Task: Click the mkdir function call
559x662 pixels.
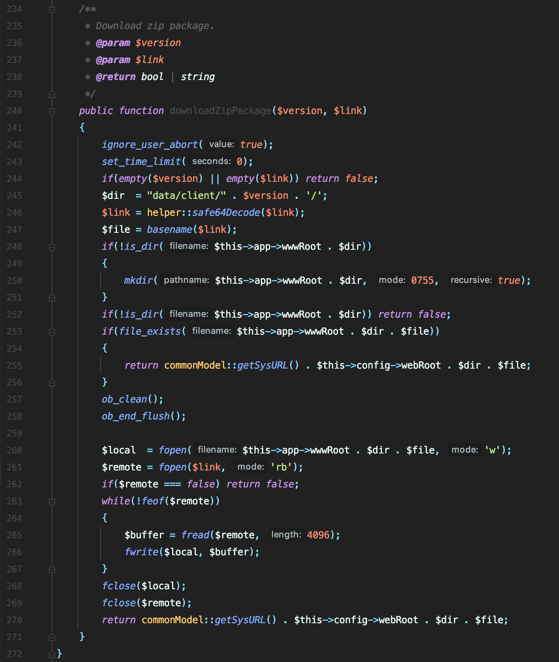Action: pos(139,280)
